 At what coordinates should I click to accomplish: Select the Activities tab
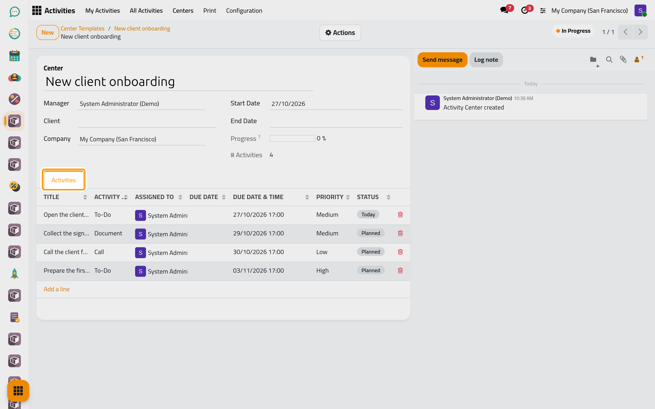(63, 180)
